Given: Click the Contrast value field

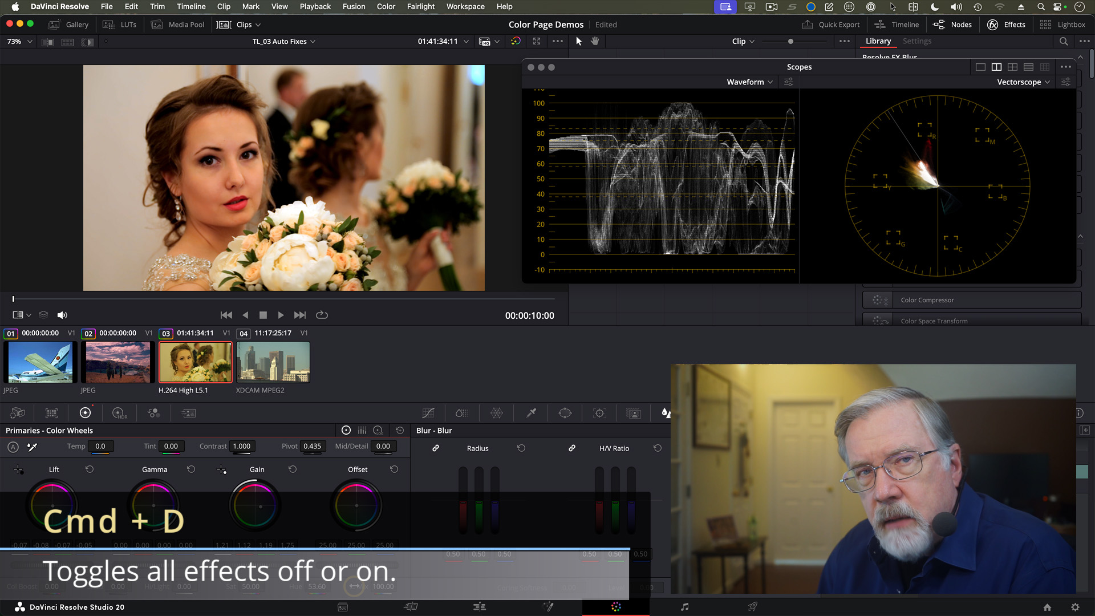Looking at the screenshot, I should point(242,446).
